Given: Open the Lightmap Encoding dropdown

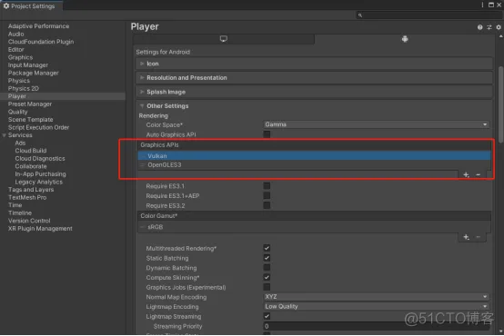Looking at the screenshot, I should tap(377, 307).
